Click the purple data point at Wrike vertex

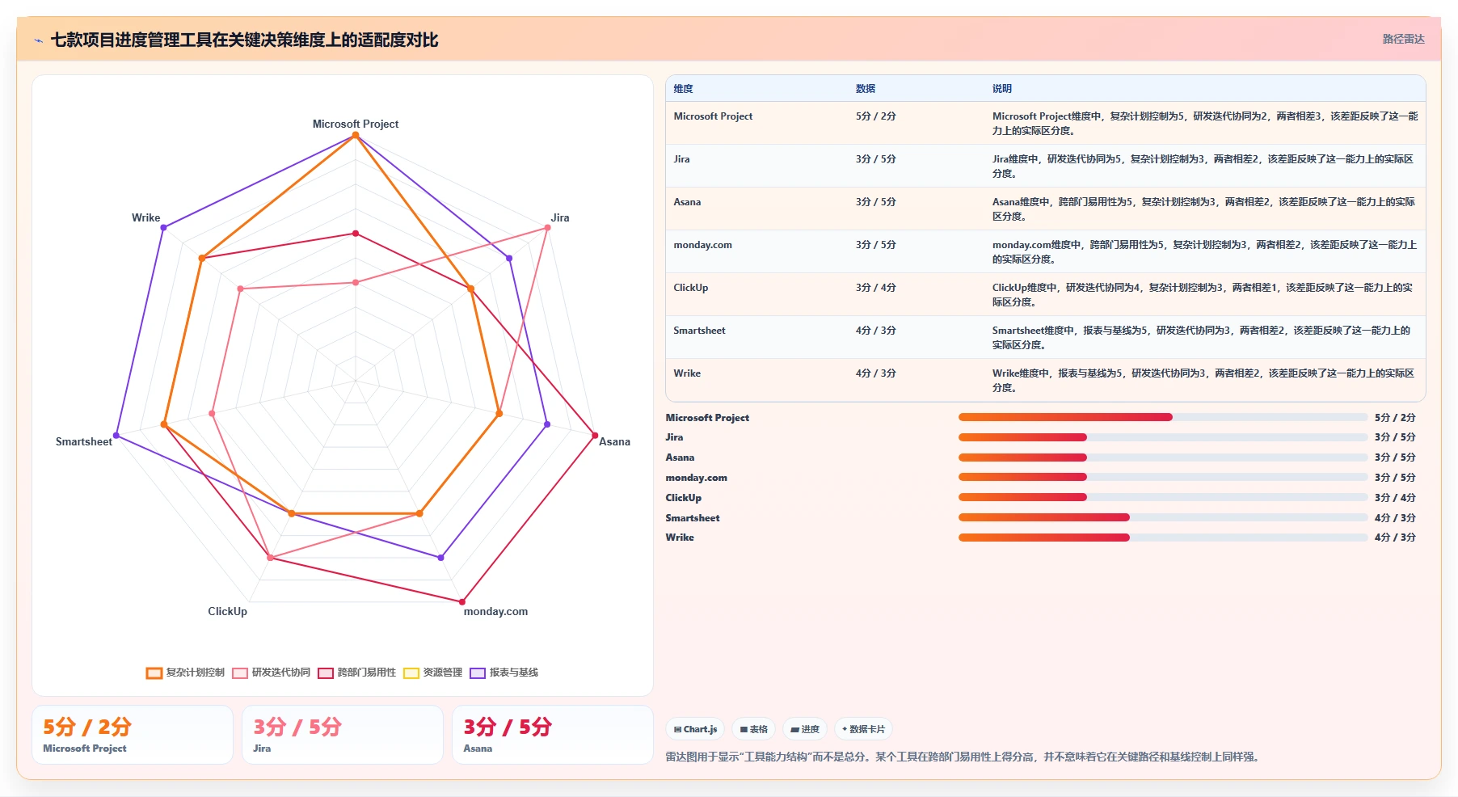tap(163, 228)
